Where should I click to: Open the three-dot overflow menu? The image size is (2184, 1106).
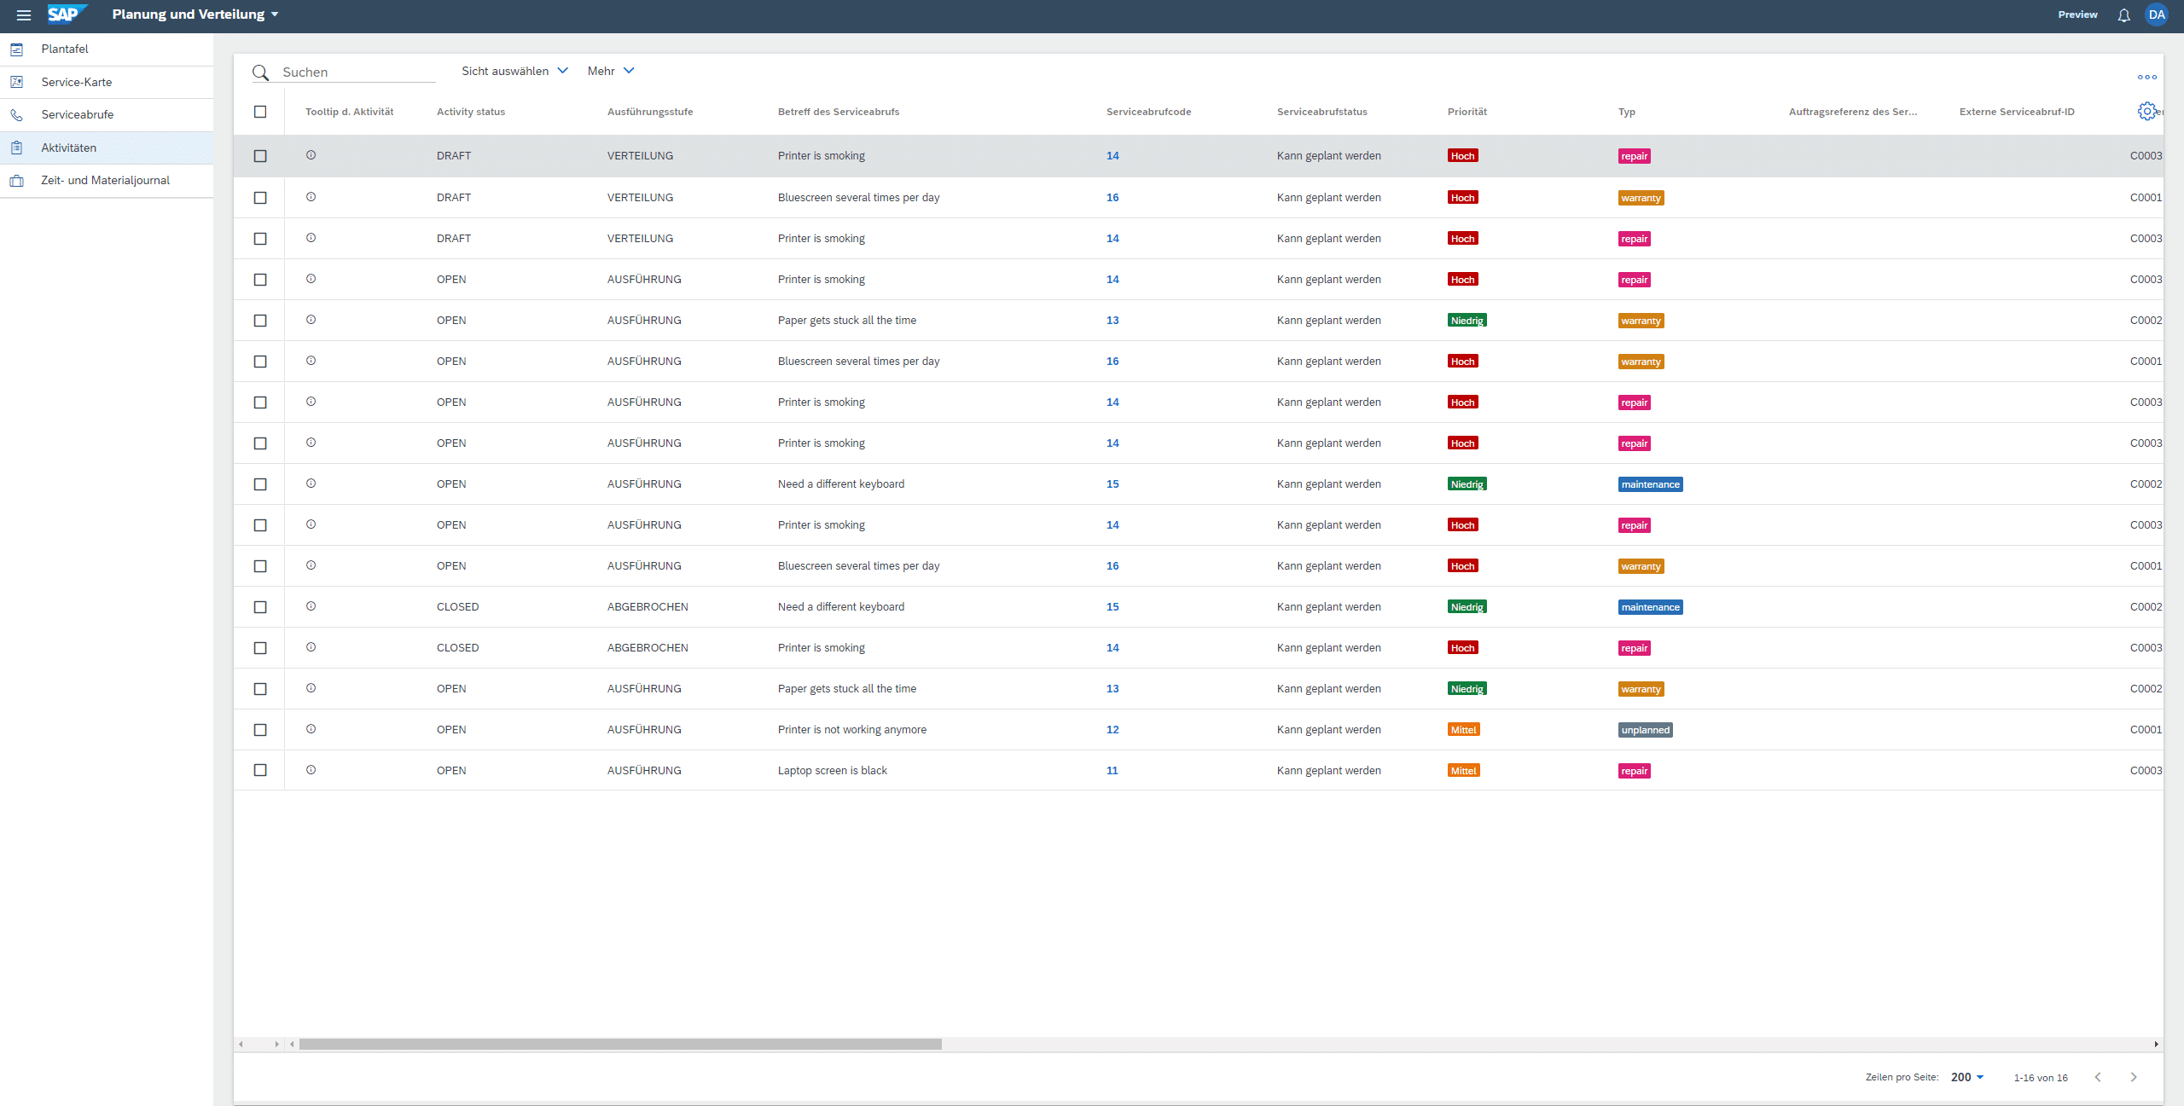pyautogui.click(x=2146, y=77)
